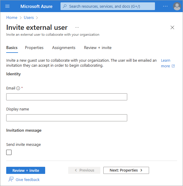Image resolution: width=183 pixels, height=186 pixels.
Task: Focus the Email input field
Action: click(67, 97)
